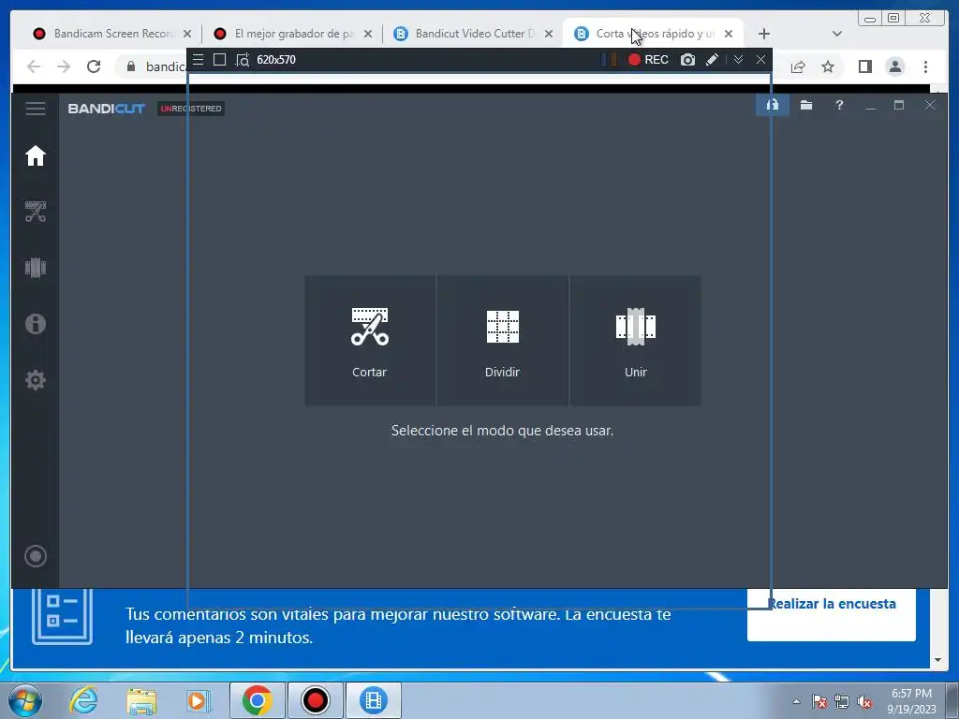Open Bandicut settings gear

[x=36, y=380]
